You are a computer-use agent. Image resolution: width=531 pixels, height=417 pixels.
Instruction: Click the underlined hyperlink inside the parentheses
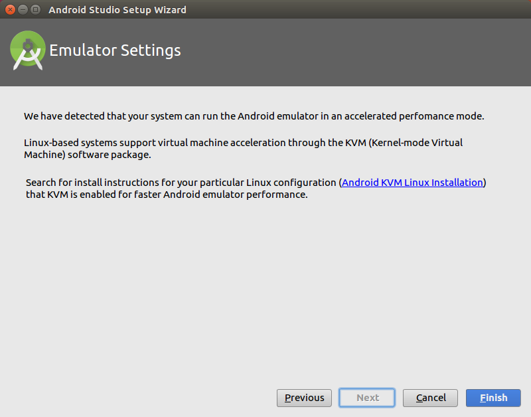[x=412, y=182]
